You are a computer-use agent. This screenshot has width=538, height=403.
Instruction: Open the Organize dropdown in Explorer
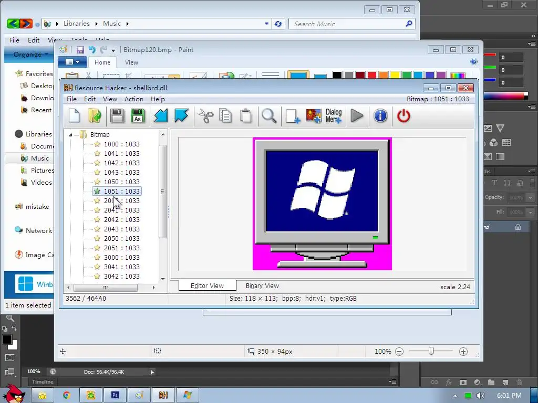(x=30, y=54)
